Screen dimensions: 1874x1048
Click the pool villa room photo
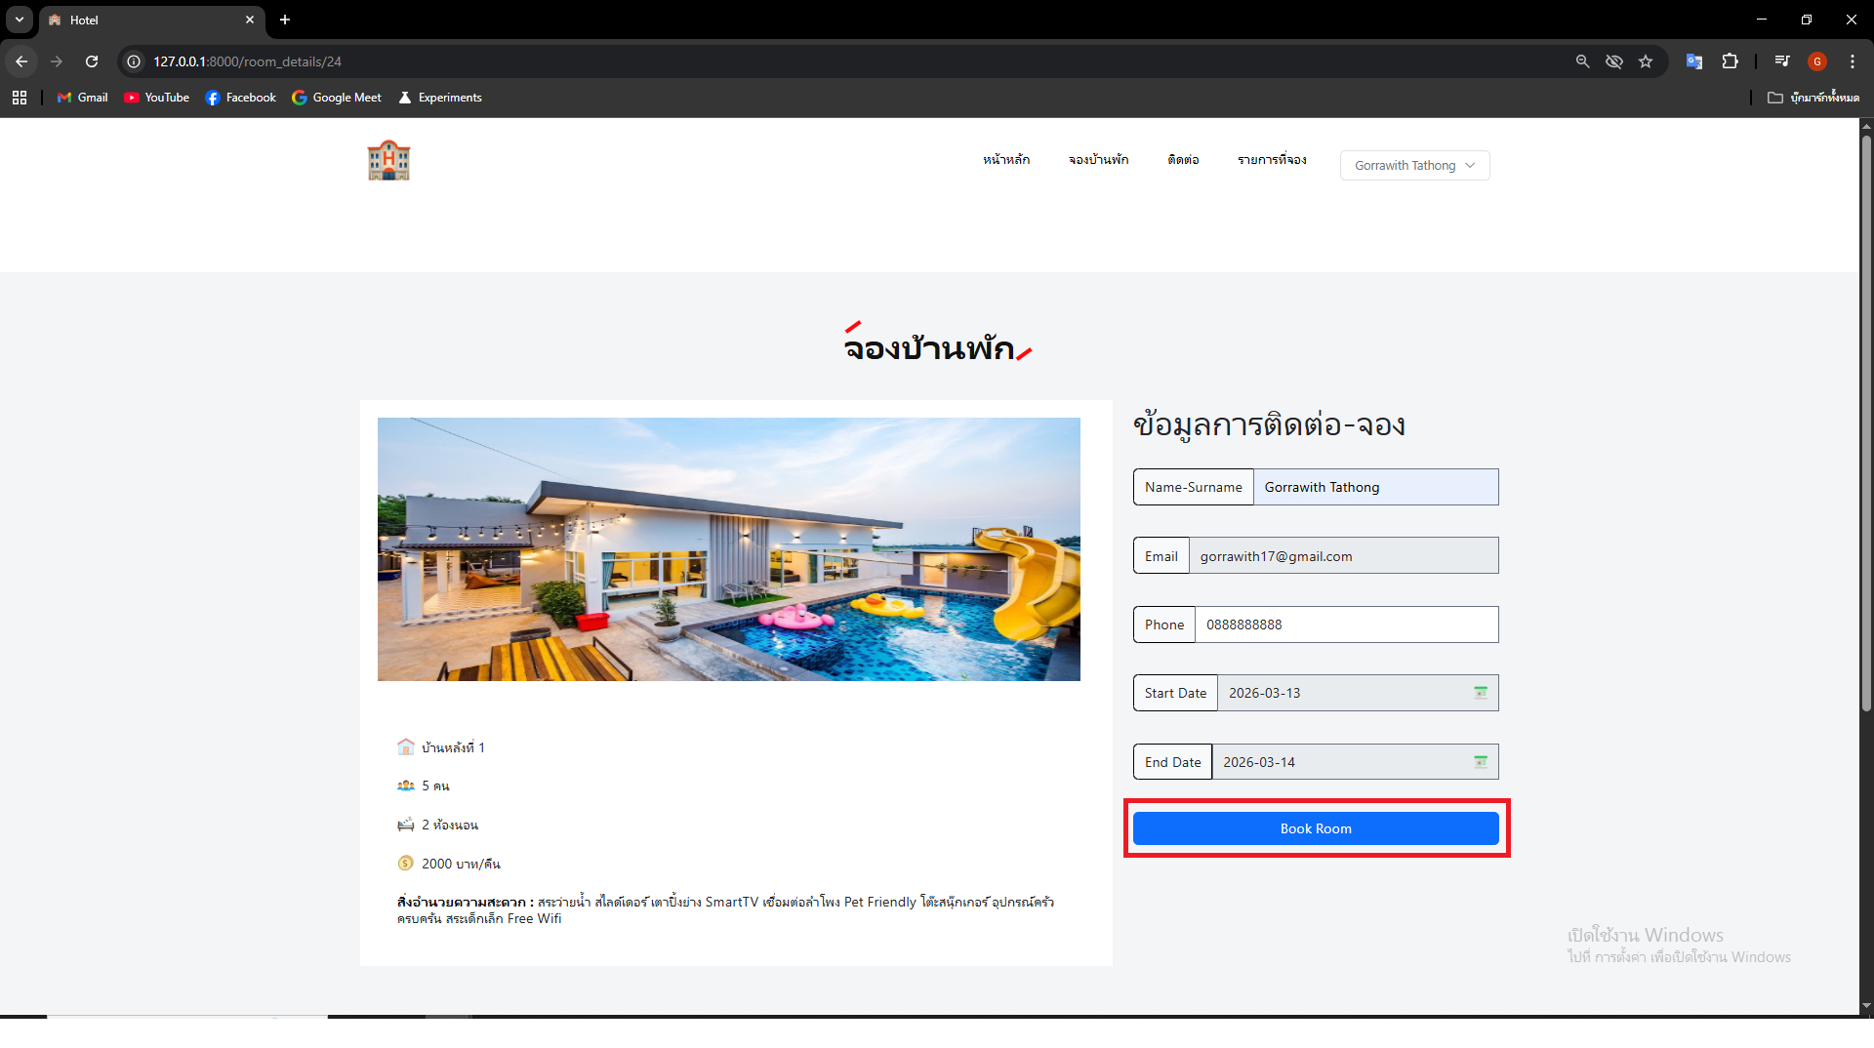(728, 549)
